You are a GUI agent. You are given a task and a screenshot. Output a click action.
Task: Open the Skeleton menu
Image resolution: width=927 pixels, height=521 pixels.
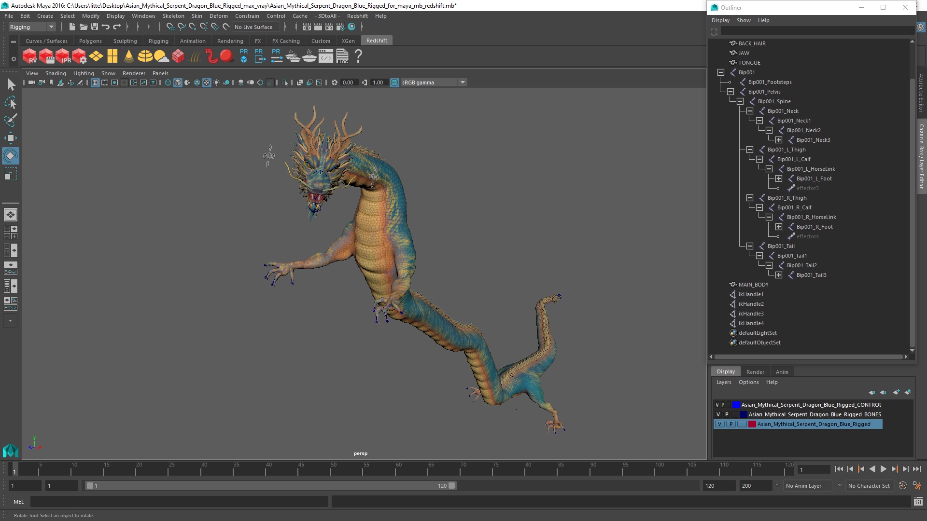(x=173, y=16)
